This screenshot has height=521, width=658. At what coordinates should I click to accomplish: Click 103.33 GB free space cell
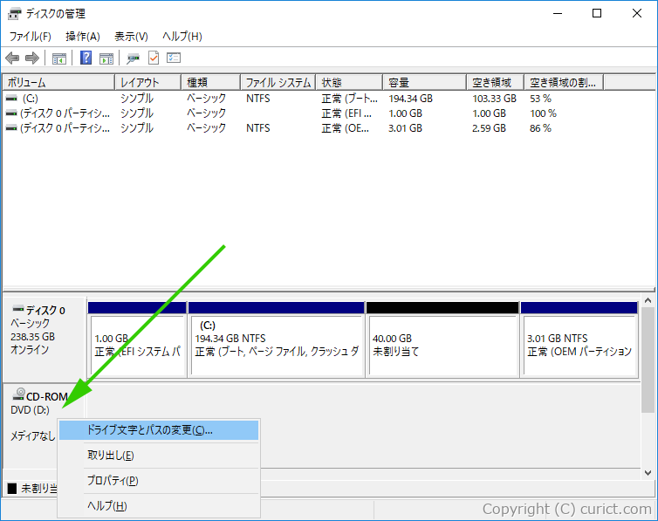[x=494, y=99]
